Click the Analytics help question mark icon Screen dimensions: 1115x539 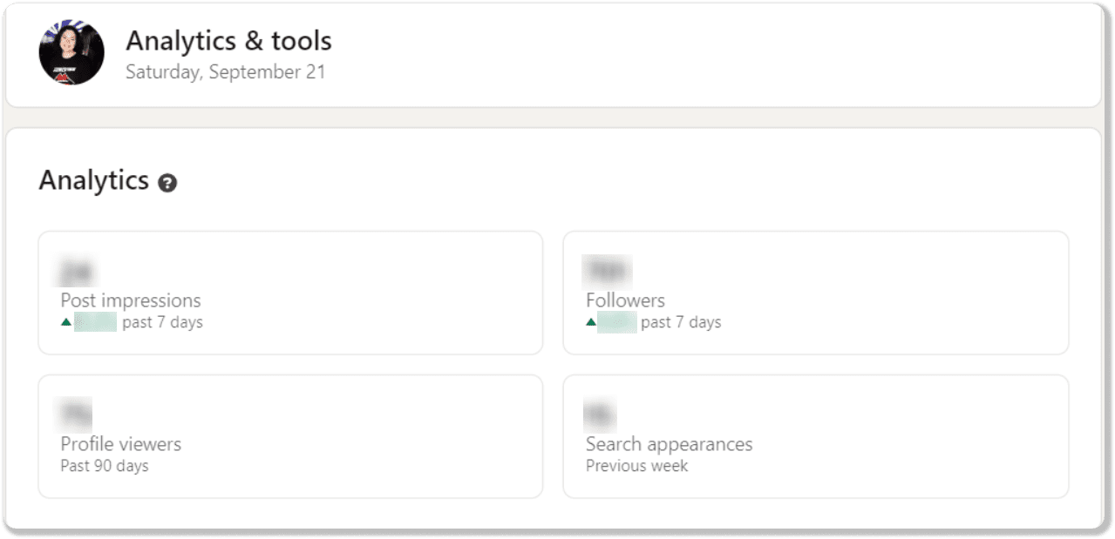tap(167, 183)
